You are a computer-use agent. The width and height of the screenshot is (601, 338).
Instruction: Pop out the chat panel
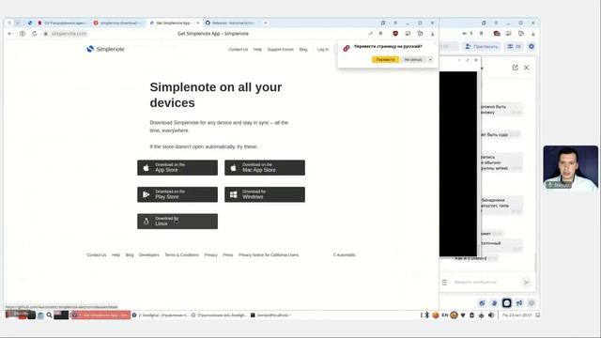516,68
